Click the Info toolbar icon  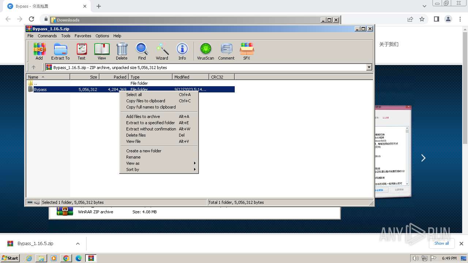[182, 51]
